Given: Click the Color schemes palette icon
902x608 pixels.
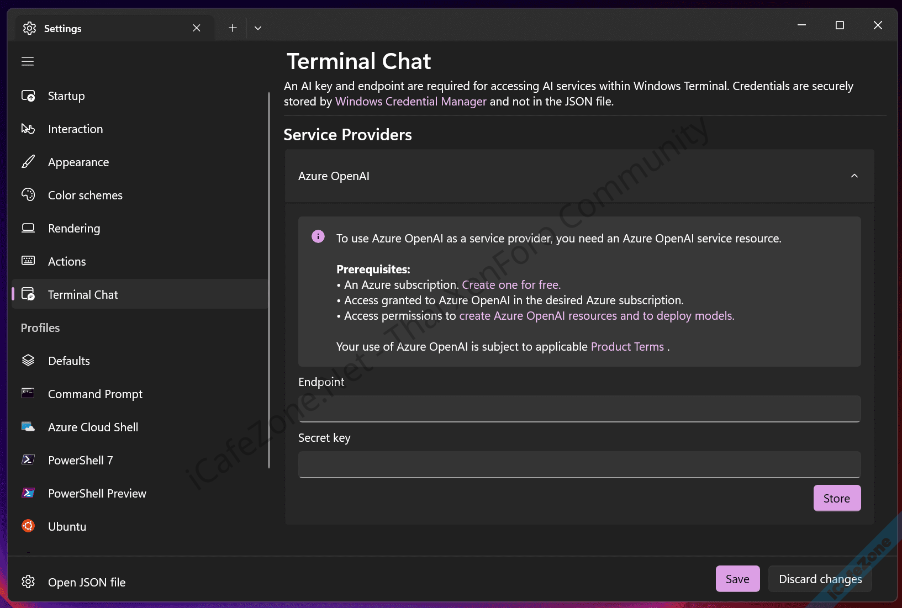Looking at the screenshot, I should pyautogui.click(x=28, y=195).
